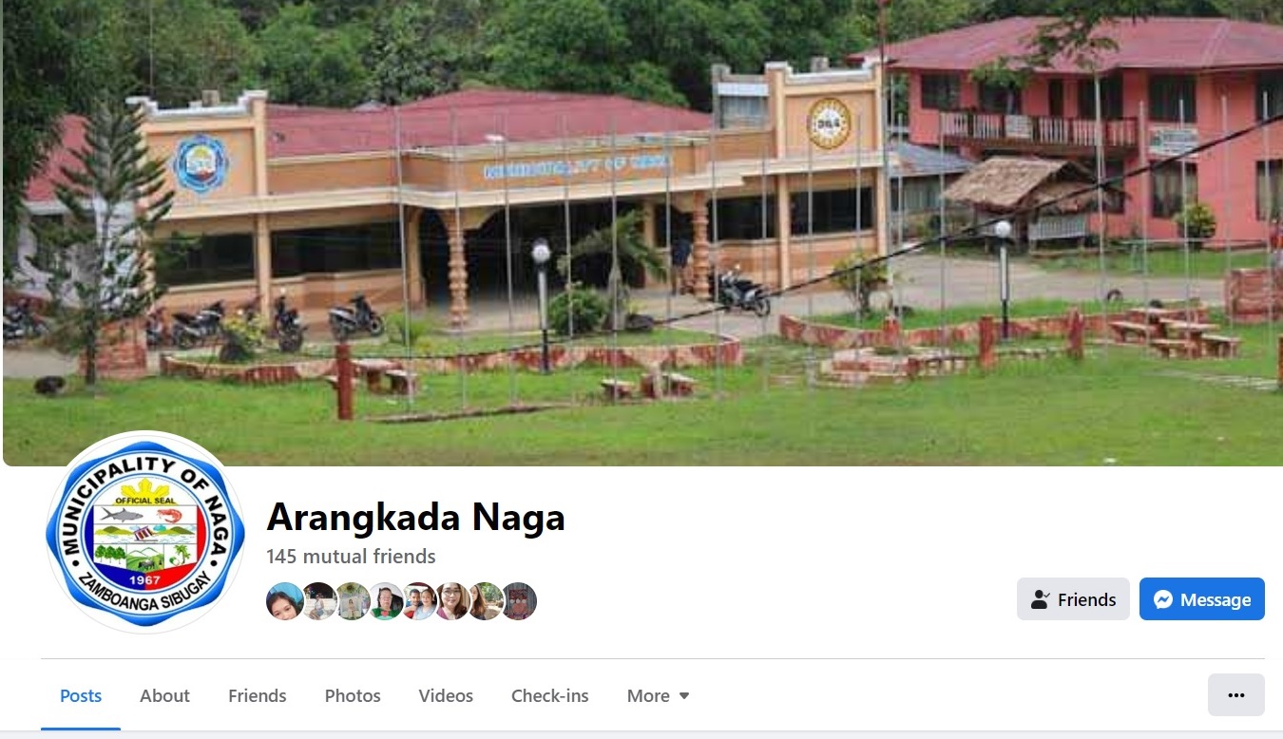Expand the More tab dropdown

(x=659, y=696)
